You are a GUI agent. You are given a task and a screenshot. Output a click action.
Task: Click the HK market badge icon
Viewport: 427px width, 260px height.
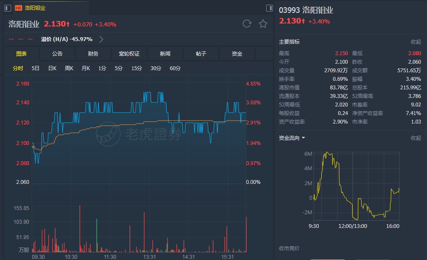click(18, 8)
